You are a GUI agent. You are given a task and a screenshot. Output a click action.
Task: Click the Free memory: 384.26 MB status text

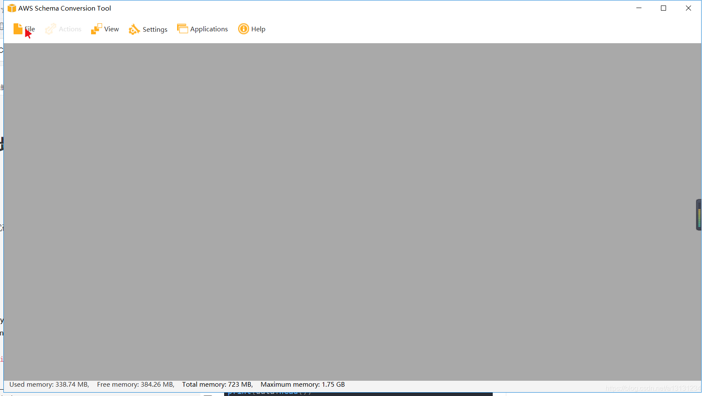tap(136, 385)
